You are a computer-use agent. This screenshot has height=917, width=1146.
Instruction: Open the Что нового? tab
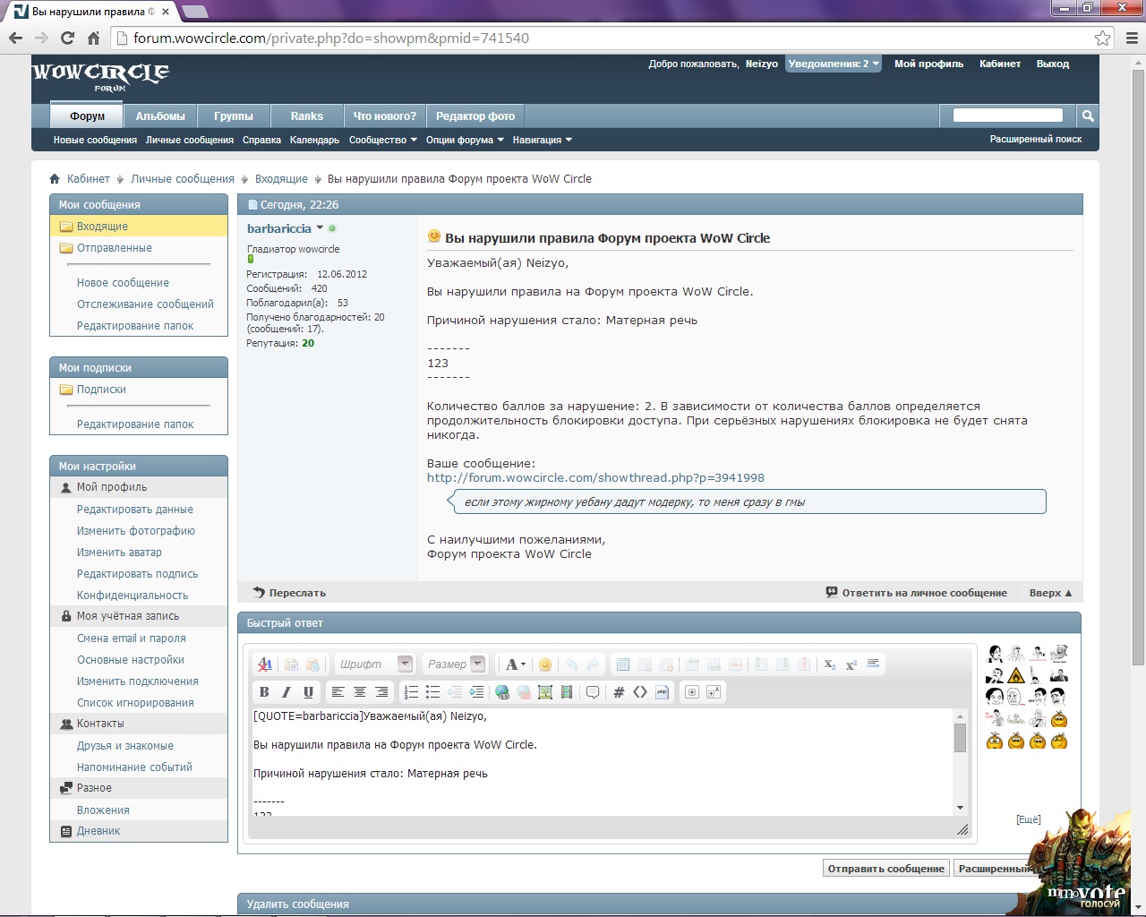coord(385,116)
